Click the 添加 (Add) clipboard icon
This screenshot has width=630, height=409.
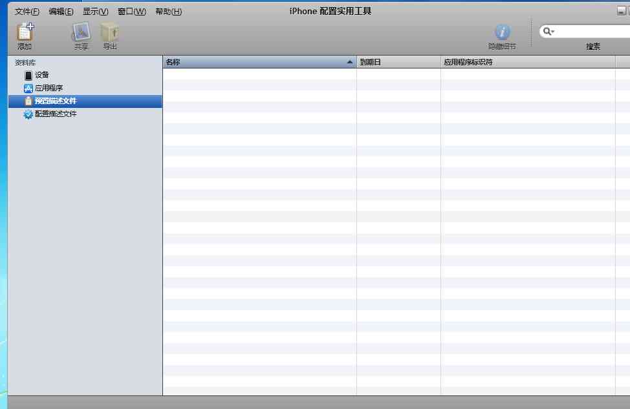[25, 32]
